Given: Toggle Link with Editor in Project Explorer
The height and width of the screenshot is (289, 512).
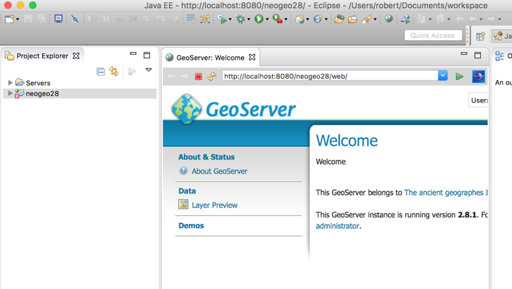Looking at the screenshot, I should coord(114,71).
